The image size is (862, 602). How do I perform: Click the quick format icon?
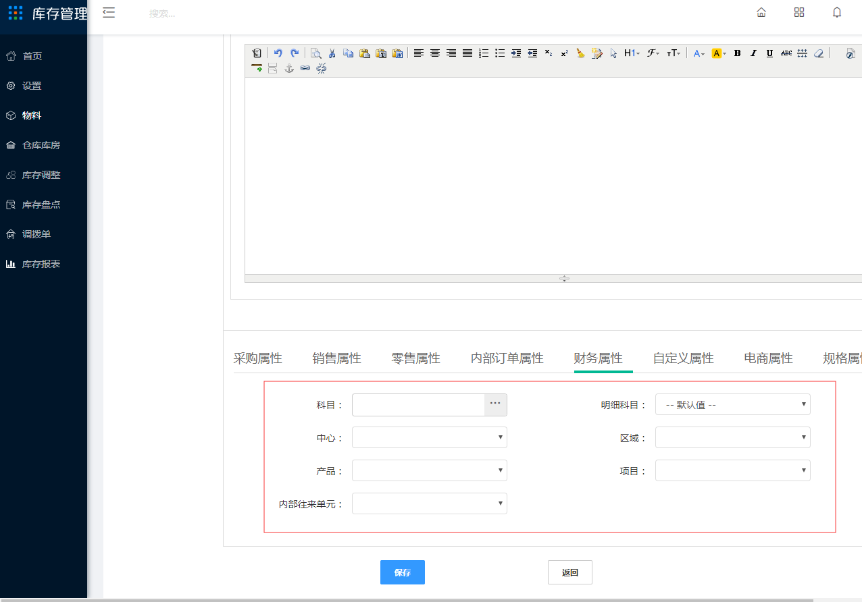pyautogui.click(x=597, y=53)
